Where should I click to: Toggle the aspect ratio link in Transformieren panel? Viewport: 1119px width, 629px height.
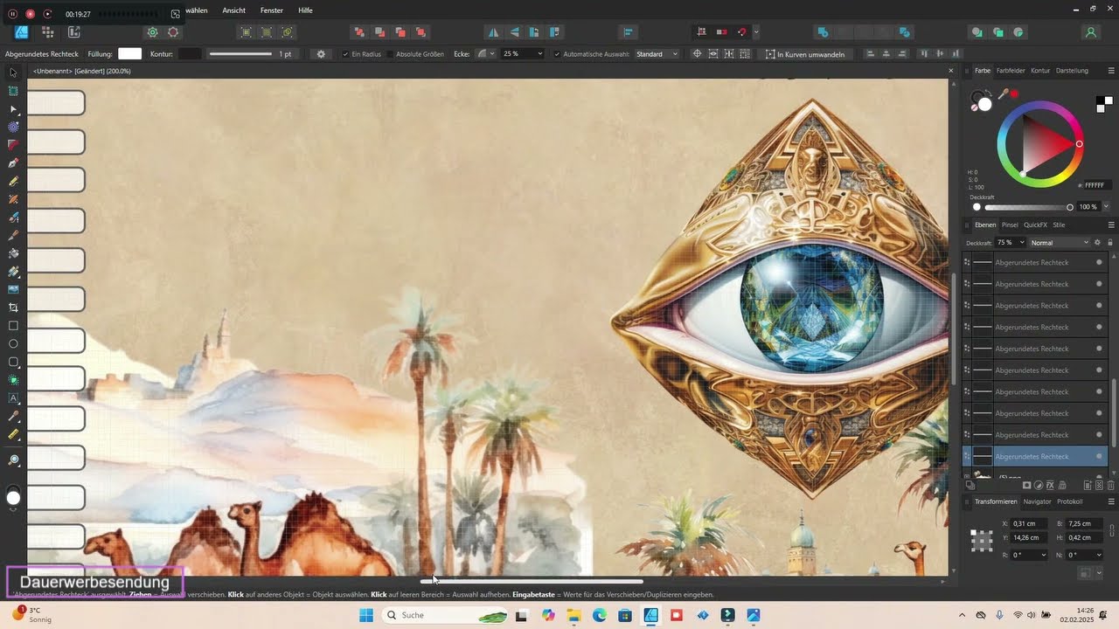1112,530
